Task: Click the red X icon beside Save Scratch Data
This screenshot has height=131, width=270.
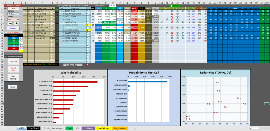Action: 88,64
